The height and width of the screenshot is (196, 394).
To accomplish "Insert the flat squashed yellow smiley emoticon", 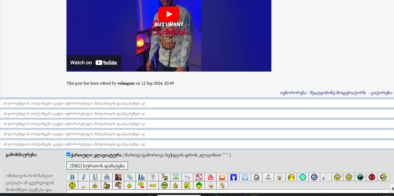I will (153, 186).
